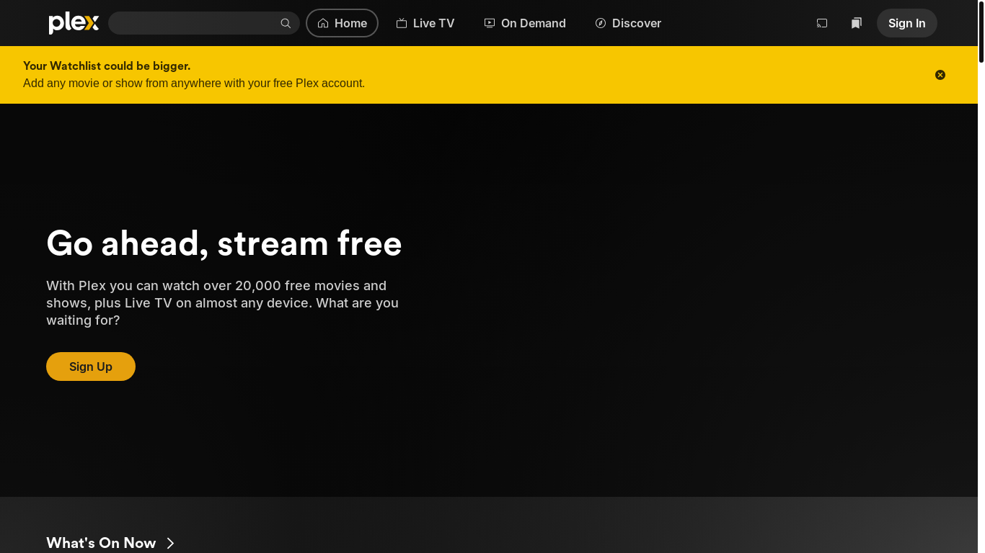This screenshot has width=985, height=553.
Task: Click the 'Go ahead, stream free' heading
Action: 224,243
